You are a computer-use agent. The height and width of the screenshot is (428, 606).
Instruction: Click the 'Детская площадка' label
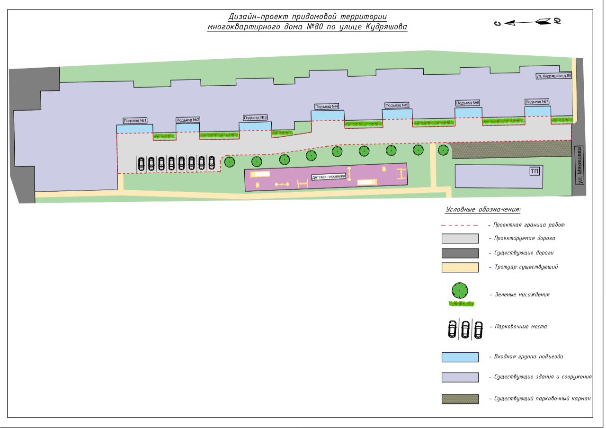[329, 177]
